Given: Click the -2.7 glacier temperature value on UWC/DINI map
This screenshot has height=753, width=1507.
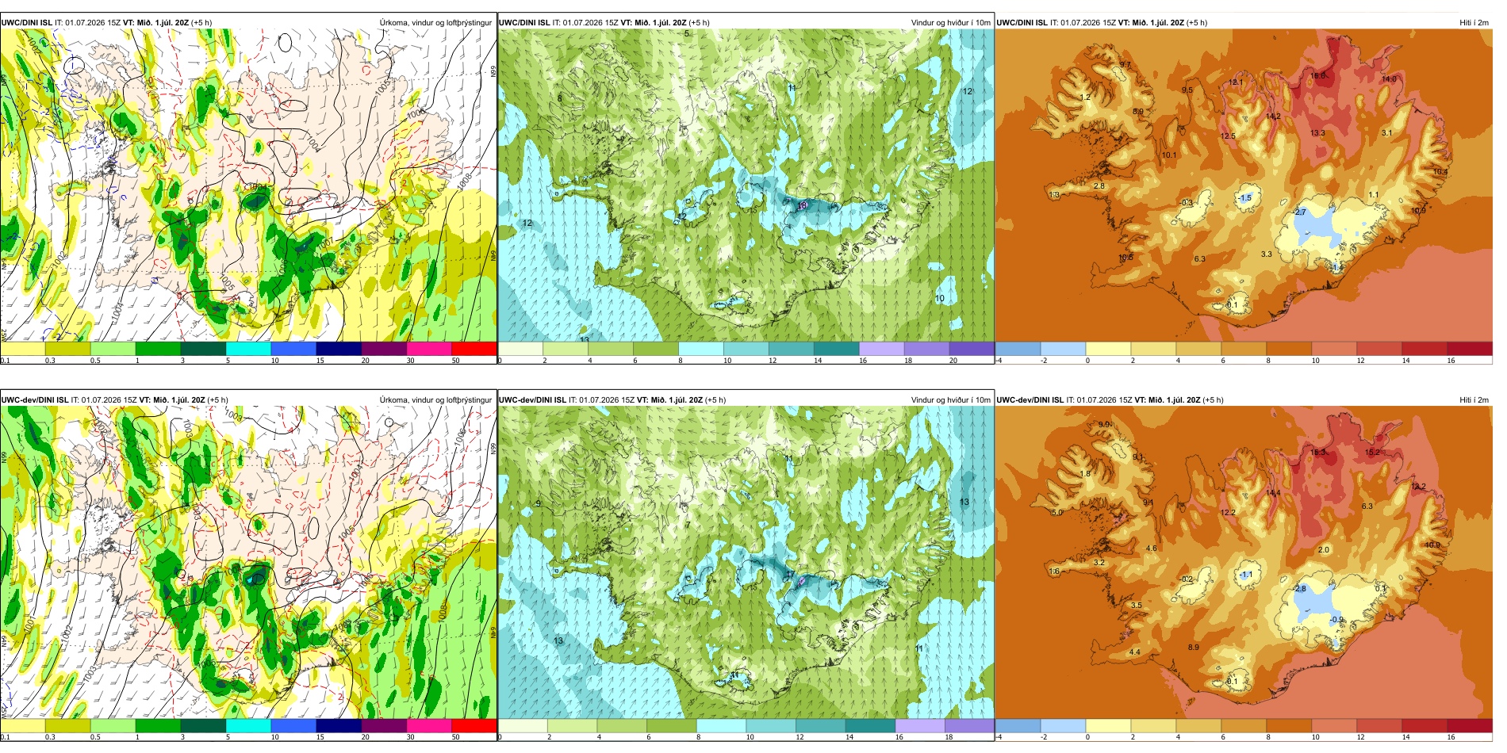Looking at the screenshot, I should [1299, 212].
